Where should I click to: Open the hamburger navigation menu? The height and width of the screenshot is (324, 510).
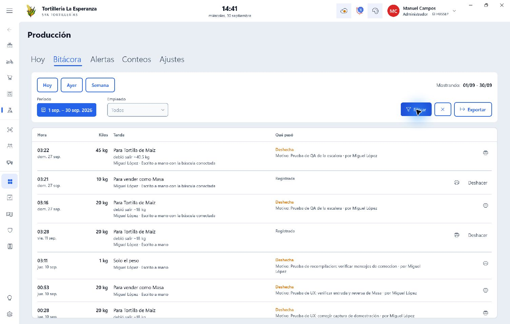pyautogui.click(x=9, y=11)
